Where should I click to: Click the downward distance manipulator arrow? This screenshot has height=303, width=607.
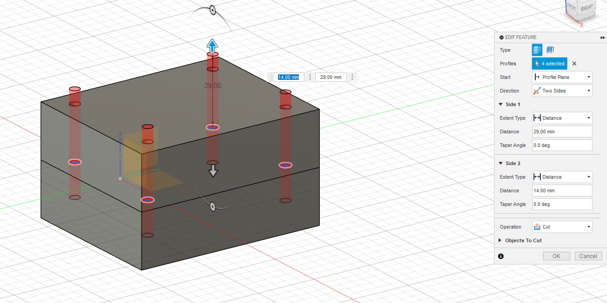click(x=213, y=171)
